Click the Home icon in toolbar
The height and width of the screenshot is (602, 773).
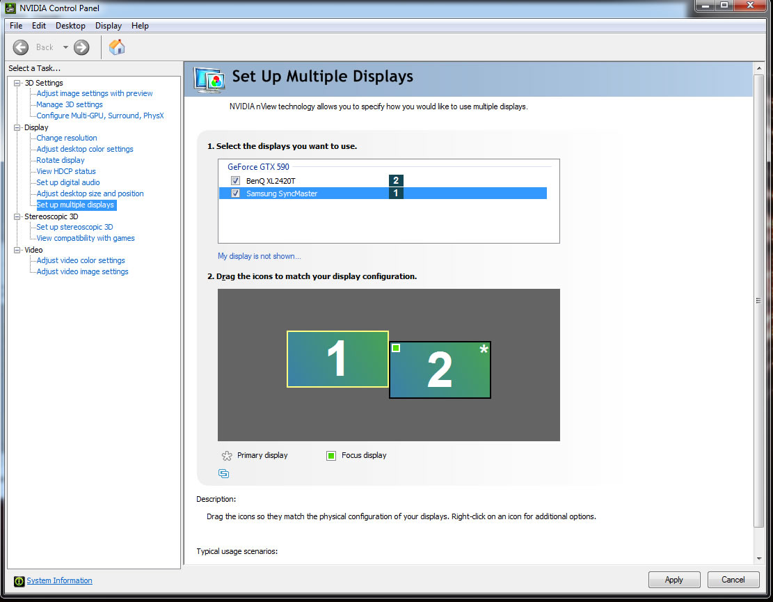pos(117,47)
